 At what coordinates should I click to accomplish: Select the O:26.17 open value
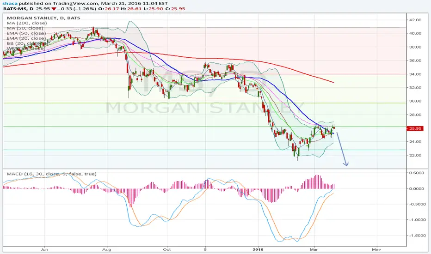107,9
